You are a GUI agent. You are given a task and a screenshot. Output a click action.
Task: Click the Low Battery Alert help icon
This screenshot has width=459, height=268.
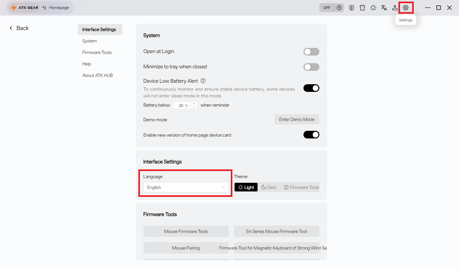click(203, 81)
